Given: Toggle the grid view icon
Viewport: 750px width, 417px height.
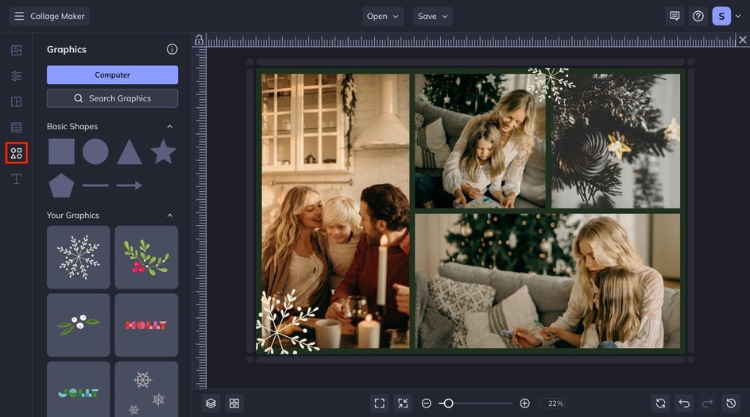Looking at the screenshot, I should pyautogui.click(x=234, y=404).
